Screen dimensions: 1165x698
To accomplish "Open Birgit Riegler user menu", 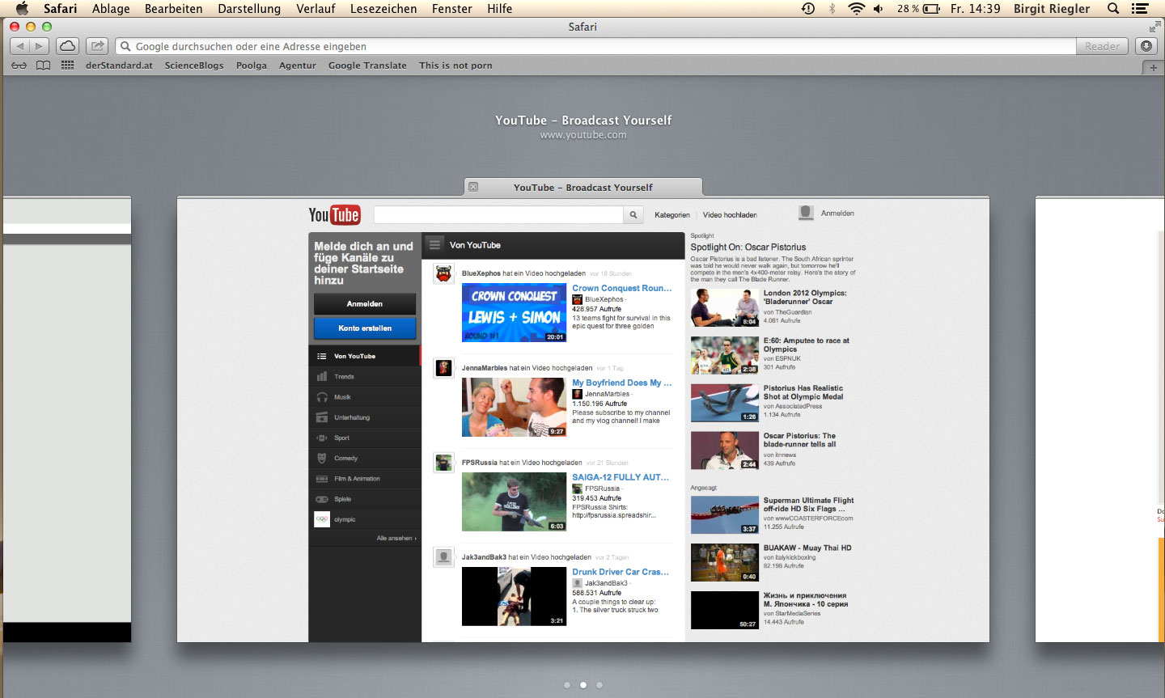I will pos(1052,9).
